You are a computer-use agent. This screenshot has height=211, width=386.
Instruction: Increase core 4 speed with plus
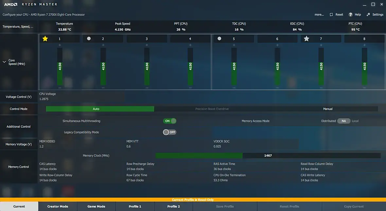coord(190,45)
